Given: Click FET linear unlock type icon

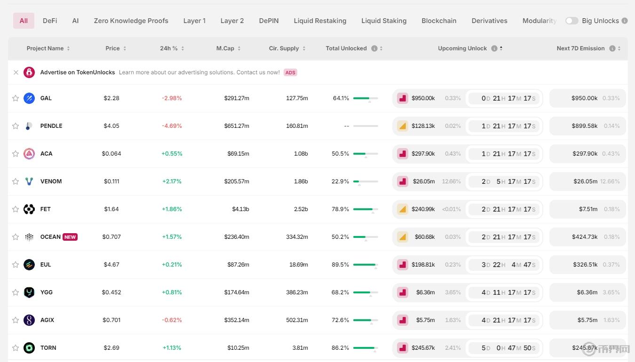Looking at the screenshot, I should (x=403, y=209).
